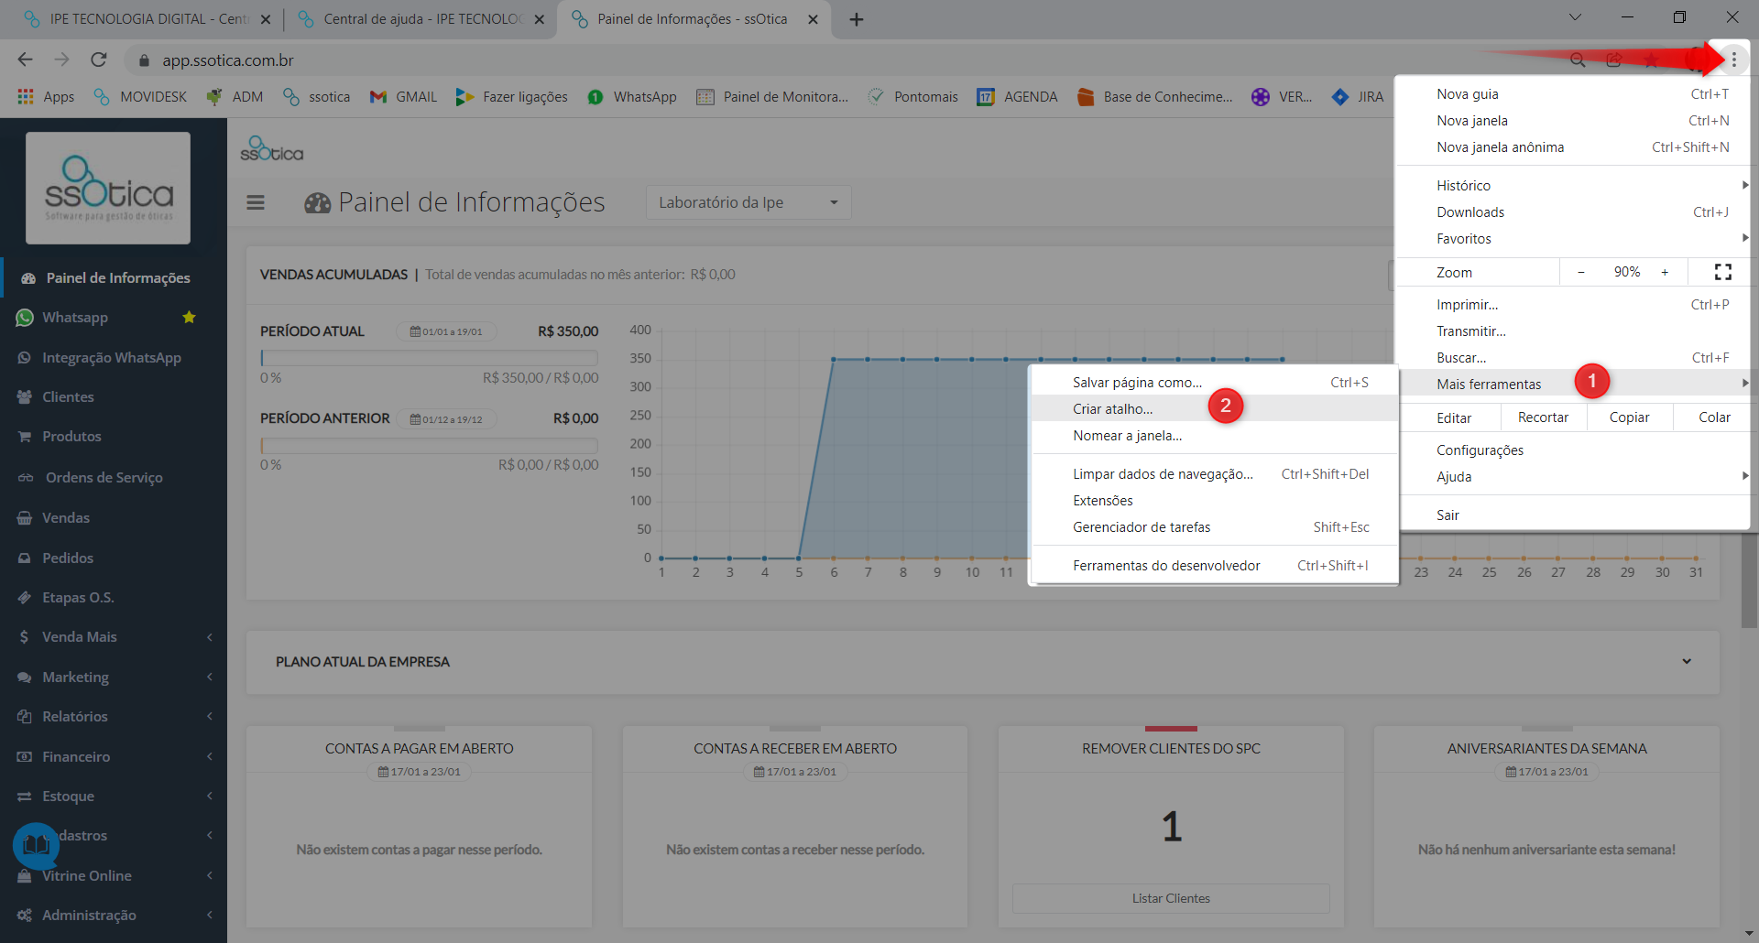The image size is (1759, 943).
Task: Open Histórico submenu in Chrome menu
Action: [x=1572, y=185]
